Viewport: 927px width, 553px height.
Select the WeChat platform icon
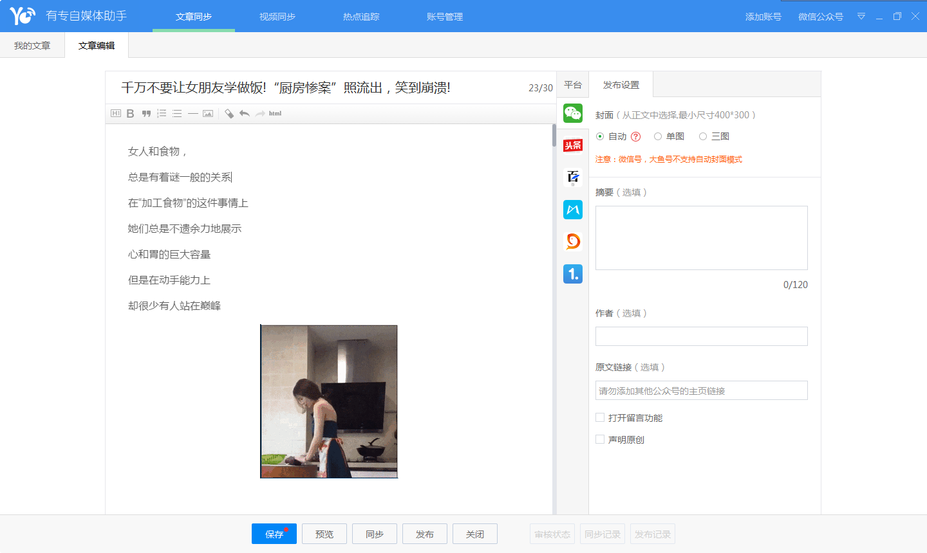572,113
